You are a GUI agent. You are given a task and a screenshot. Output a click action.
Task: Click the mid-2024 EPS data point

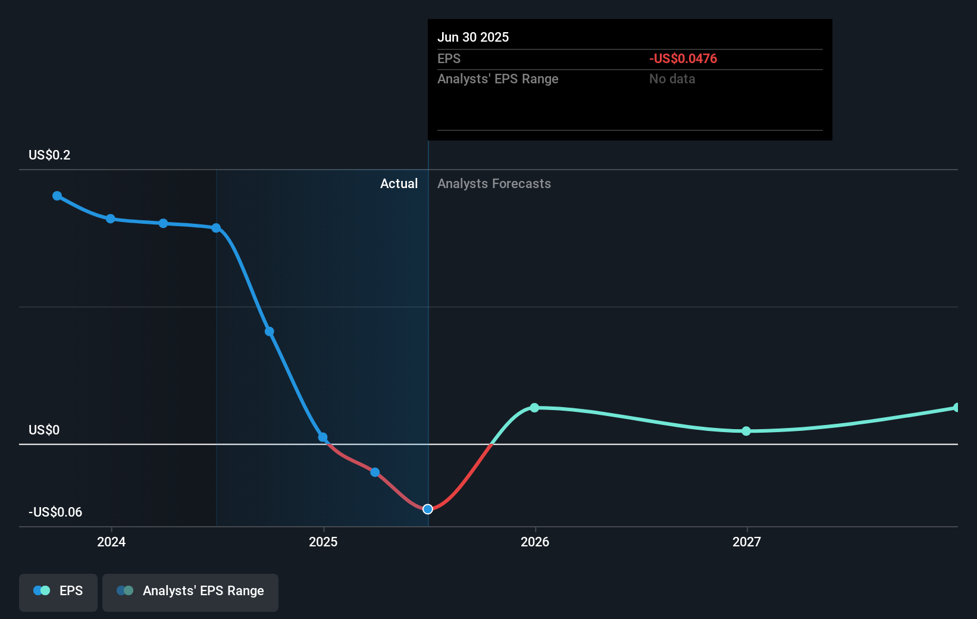164,223
